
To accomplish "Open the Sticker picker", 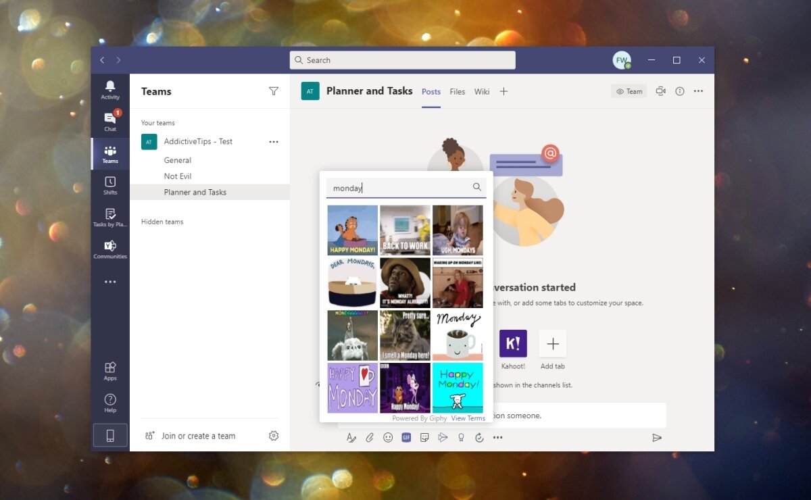I will coord(424,437).
